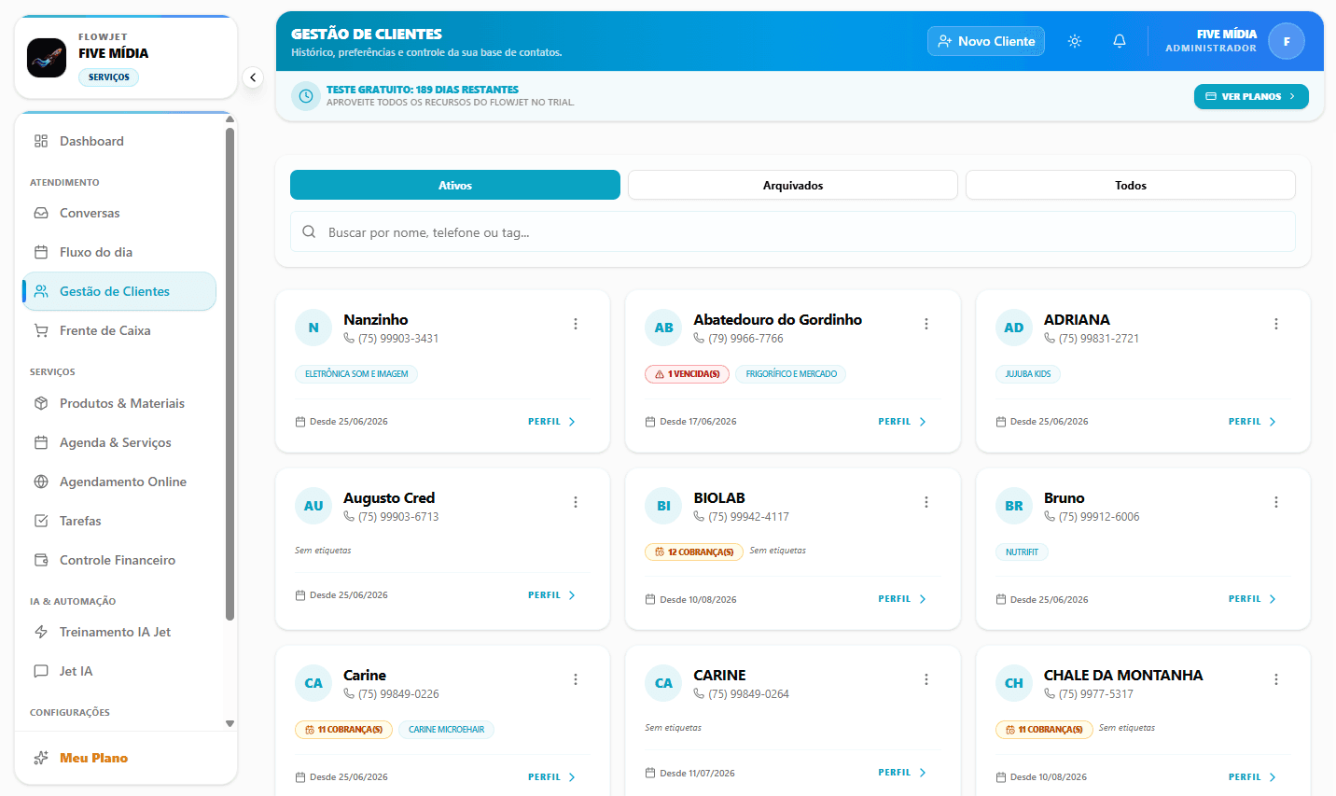
Task: Toggle the light/dark theme sun icon
Action: click(1075, 41)
